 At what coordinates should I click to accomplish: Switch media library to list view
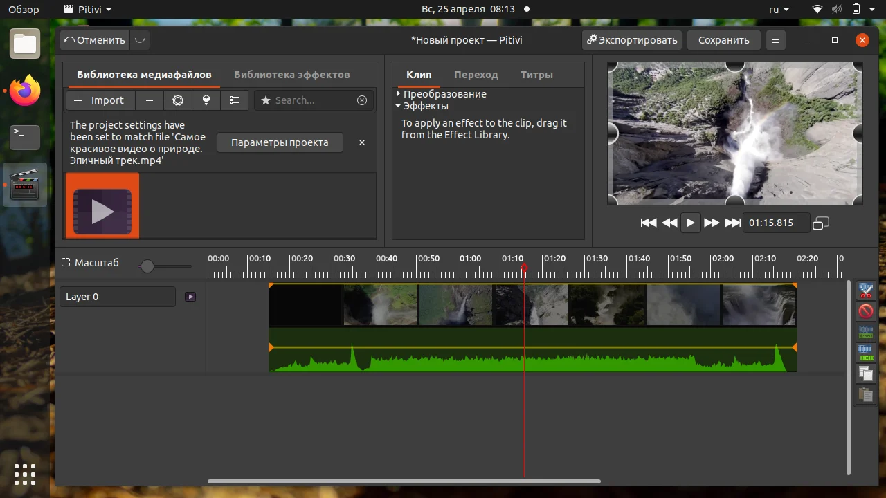pyautogui.click(x=235, y=100)
